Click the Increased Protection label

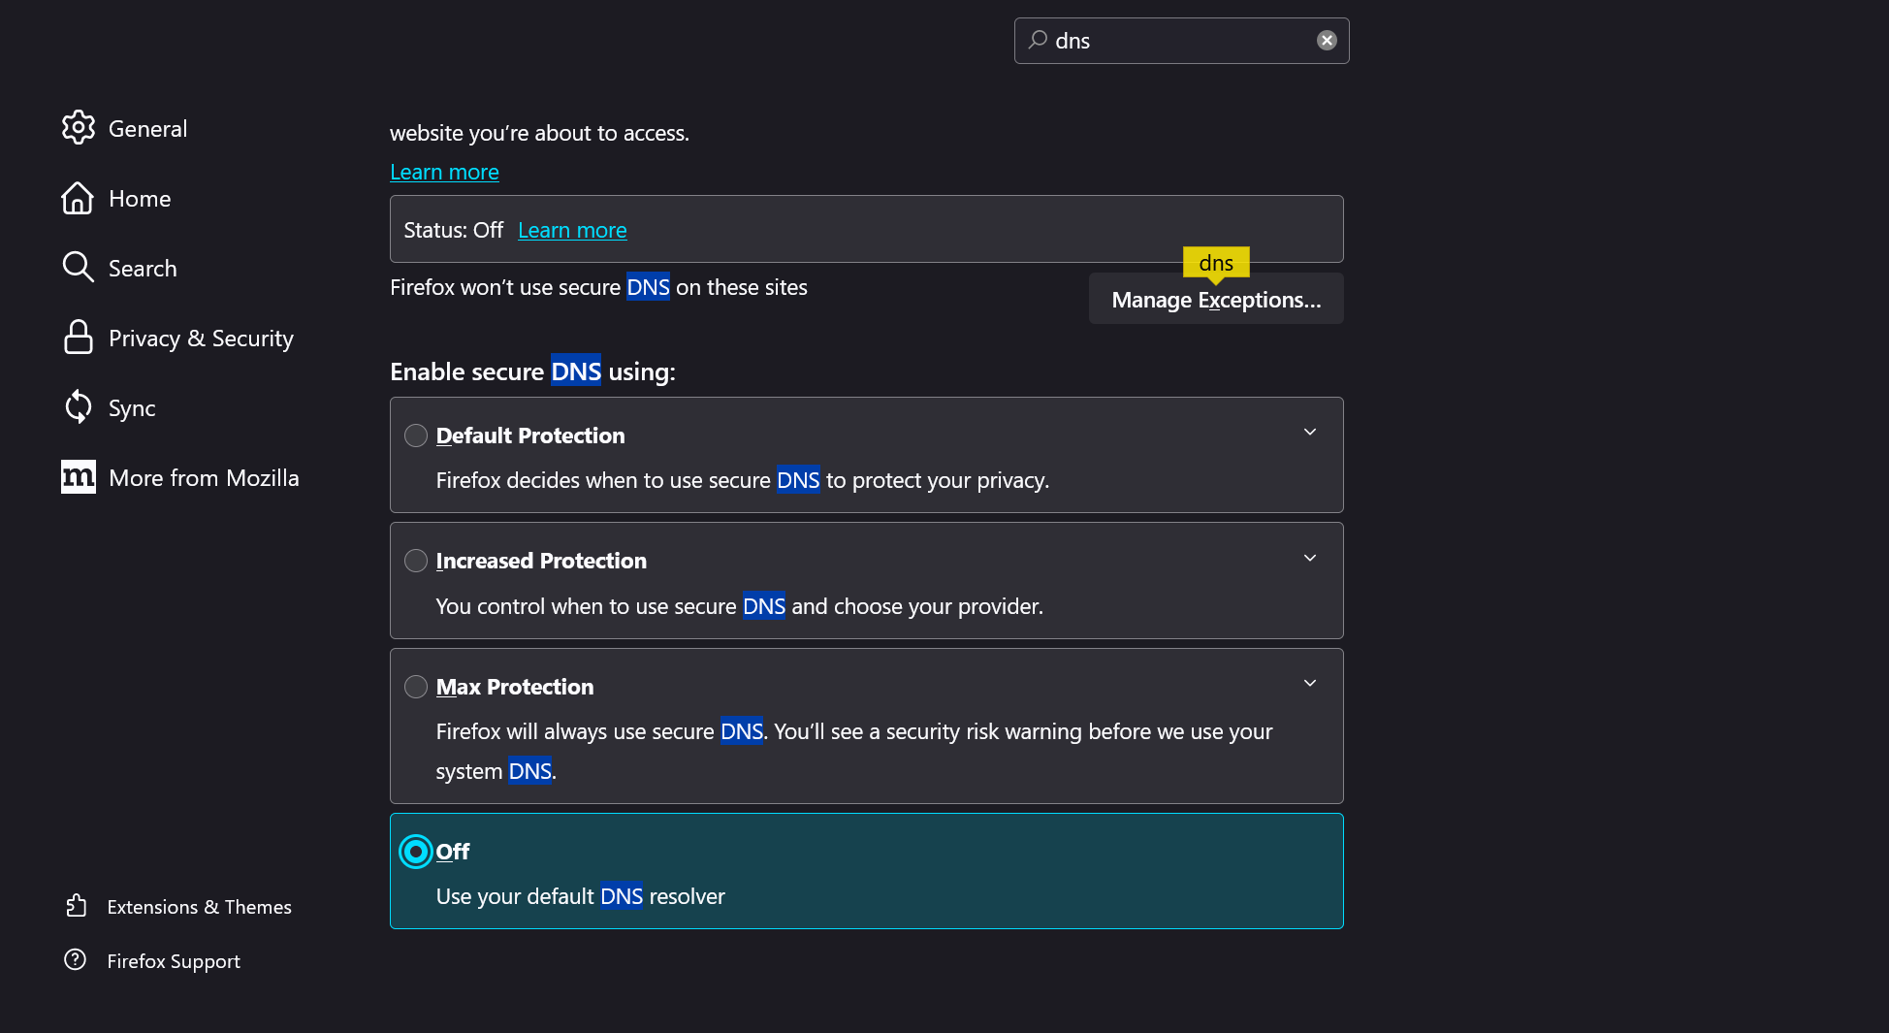[541, 561]
